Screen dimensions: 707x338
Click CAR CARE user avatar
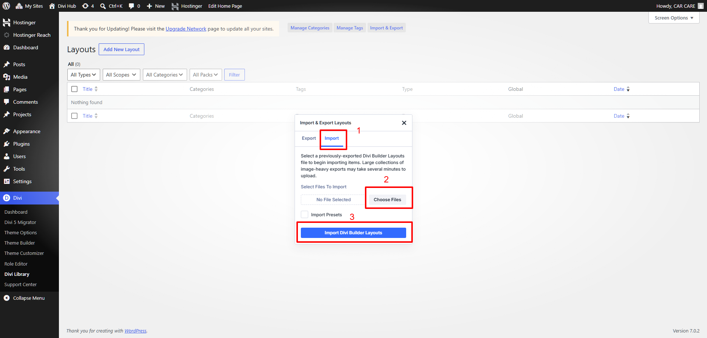point(701,6)
